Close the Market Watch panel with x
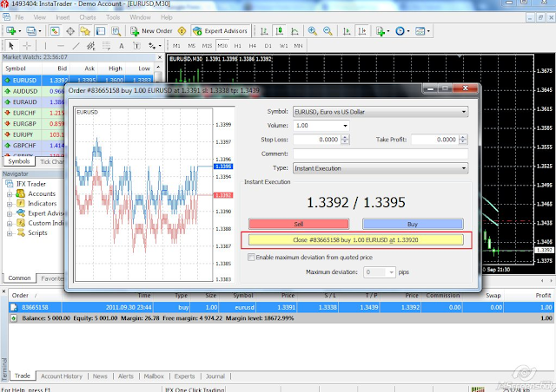 pos(160,57)
